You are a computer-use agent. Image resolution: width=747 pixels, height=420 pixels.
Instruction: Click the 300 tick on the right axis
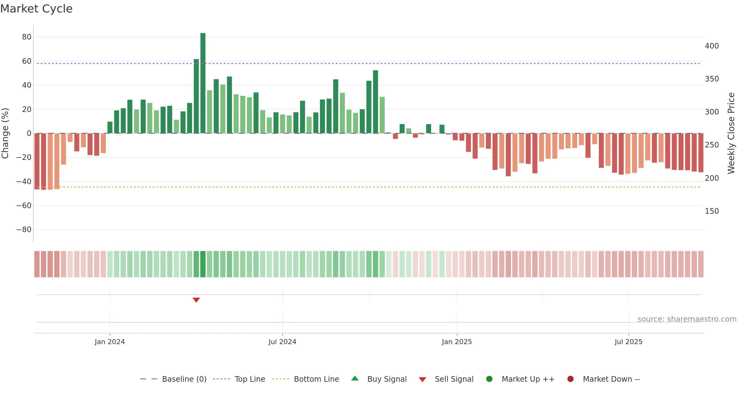pos(712,112)
